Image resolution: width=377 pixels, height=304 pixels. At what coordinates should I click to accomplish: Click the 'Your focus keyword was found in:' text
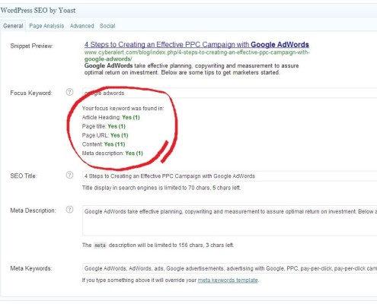(x=123, y=109)
